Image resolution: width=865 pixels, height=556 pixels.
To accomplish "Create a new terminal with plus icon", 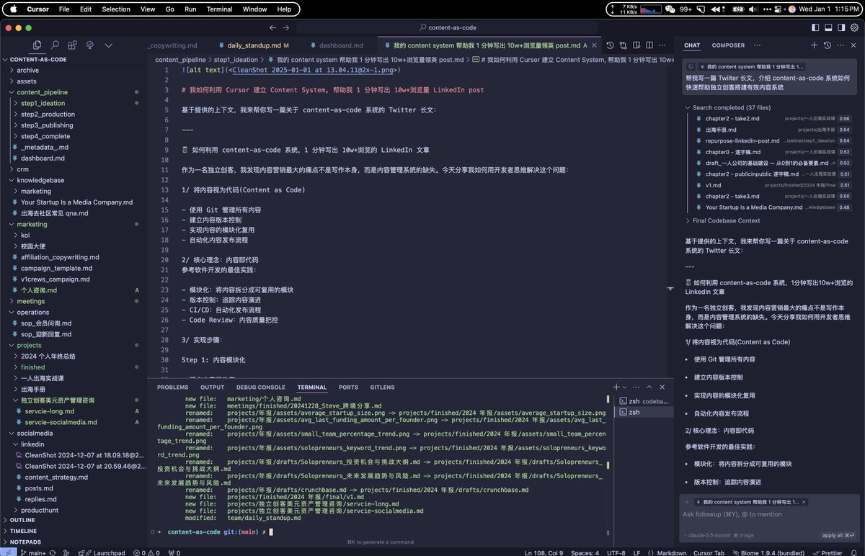I will click(616, 387).
